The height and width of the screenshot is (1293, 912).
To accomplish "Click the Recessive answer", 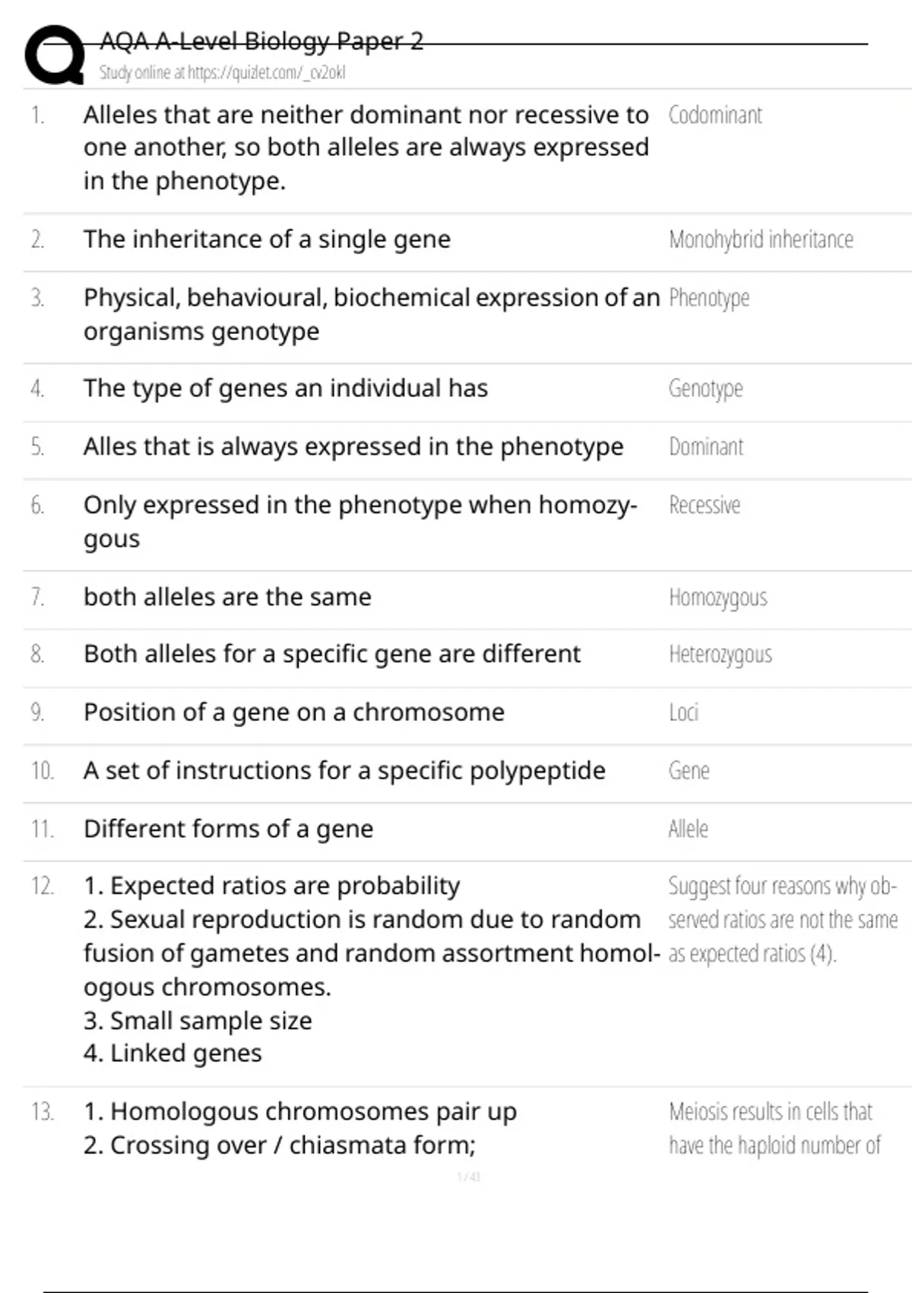I will (x=705, y=506).
